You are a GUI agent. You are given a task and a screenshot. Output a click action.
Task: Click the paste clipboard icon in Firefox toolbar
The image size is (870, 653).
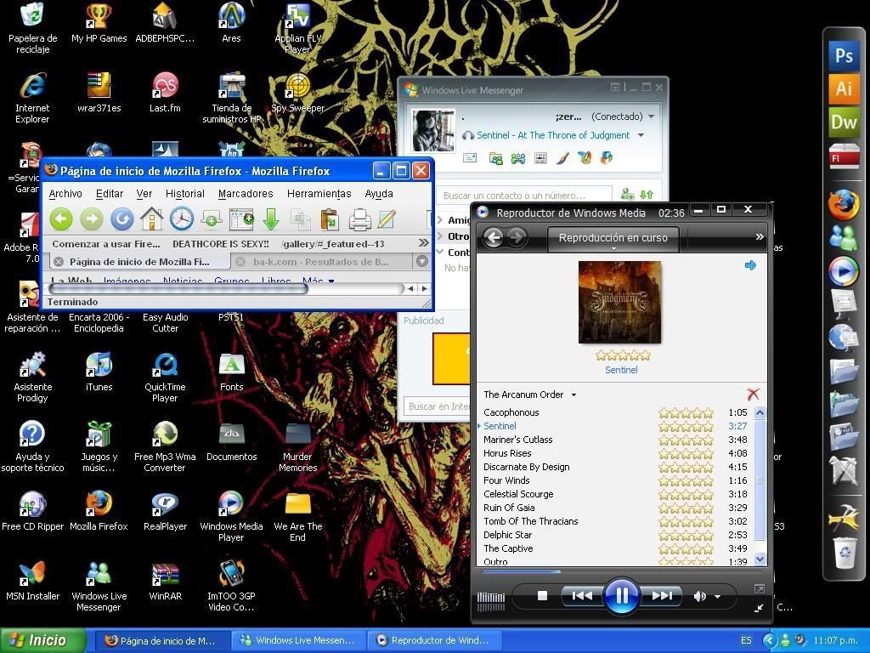pos(330,219)
